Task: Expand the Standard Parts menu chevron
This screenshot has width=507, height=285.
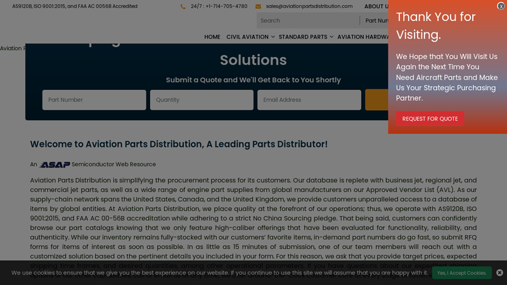Action: click(x=331, y=37)
